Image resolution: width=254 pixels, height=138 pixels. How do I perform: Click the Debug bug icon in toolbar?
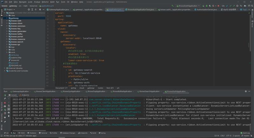(x=207, y=6)
